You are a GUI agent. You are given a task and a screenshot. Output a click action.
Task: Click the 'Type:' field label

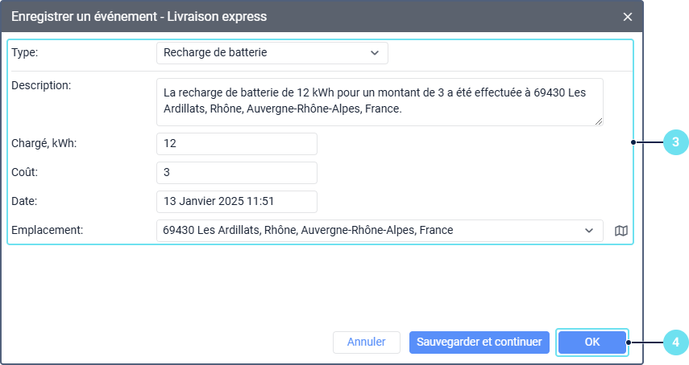click(x=25, y=52)
